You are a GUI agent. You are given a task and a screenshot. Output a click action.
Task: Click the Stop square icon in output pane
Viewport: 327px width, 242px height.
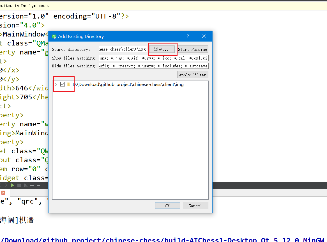[19, 185]
